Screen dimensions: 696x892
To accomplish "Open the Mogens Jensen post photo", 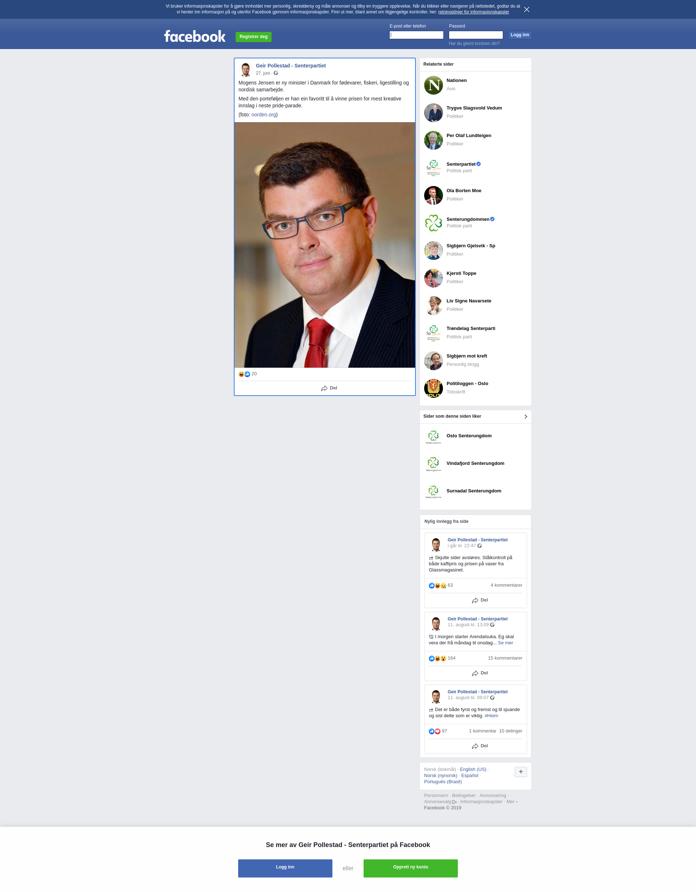I will [325, 245].
